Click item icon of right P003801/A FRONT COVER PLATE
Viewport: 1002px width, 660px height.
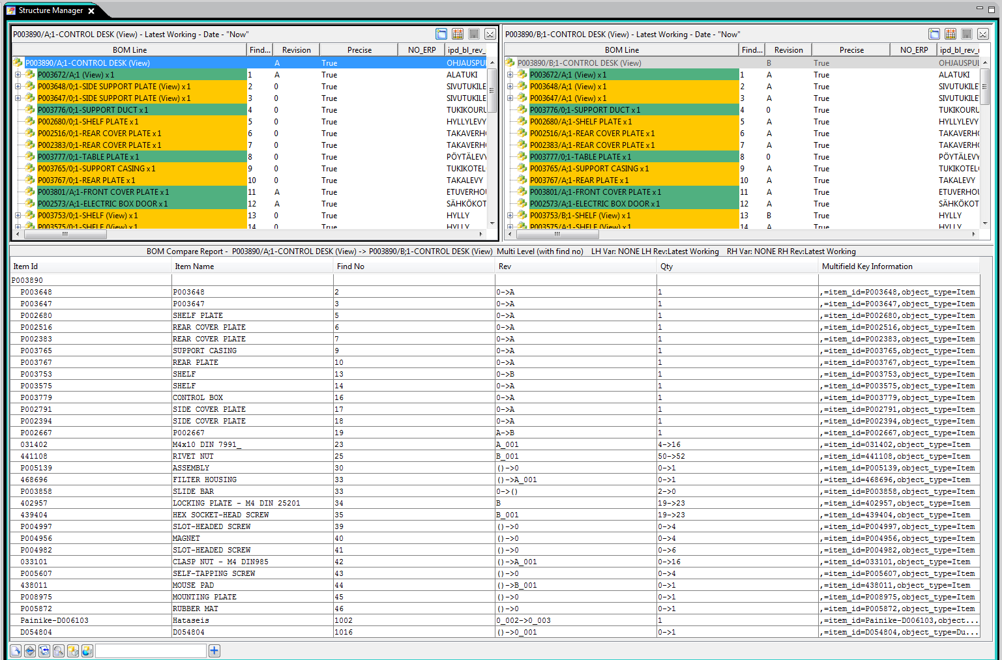(x=522, y=192)
